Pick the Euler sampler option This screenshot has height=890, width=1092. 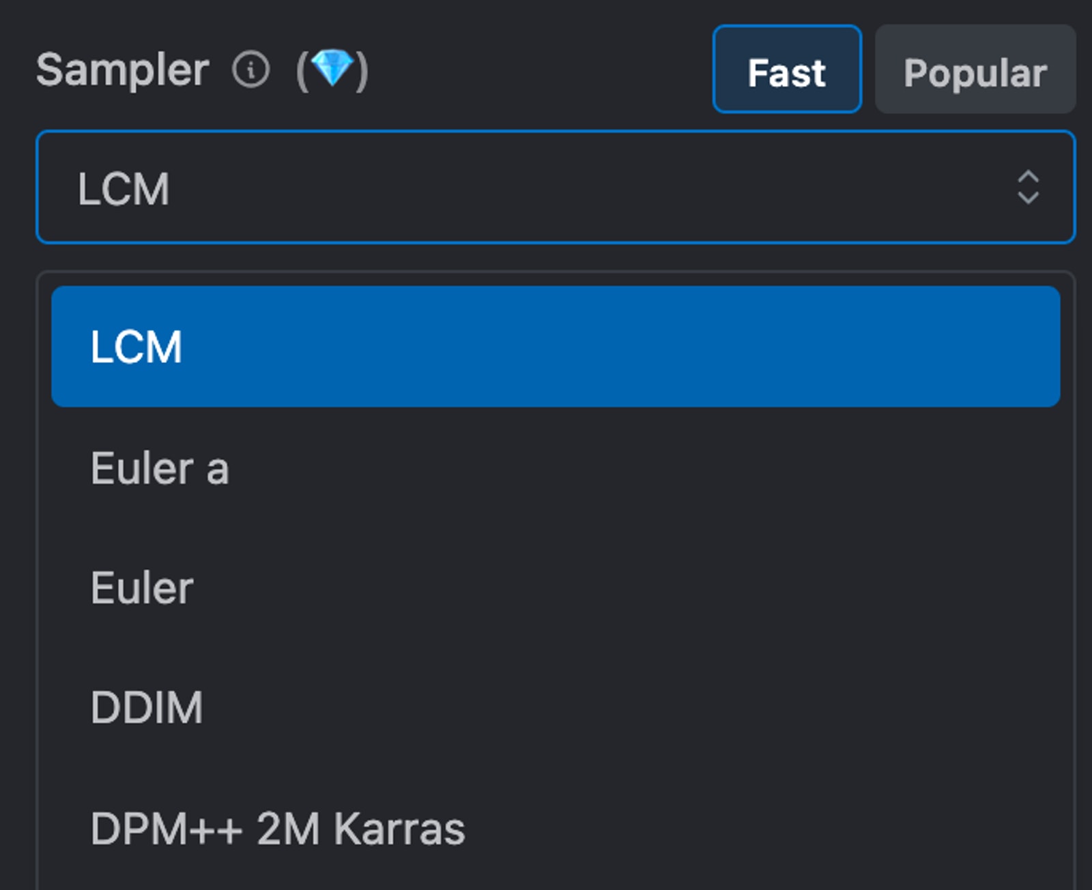click(x=142, y=588)
